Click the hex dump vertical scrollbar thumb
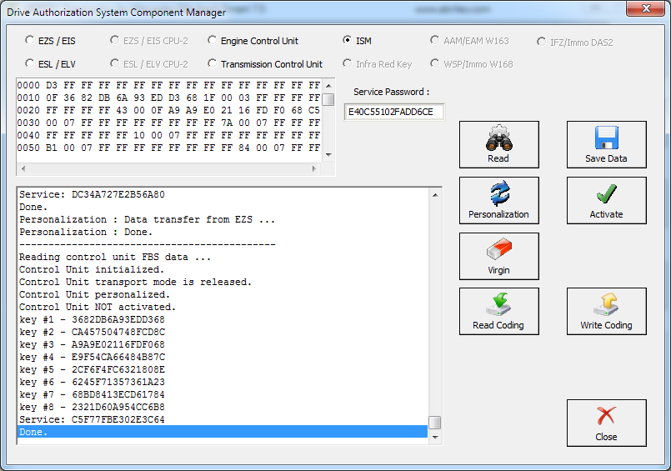671x471 pixels. tap(328, 99)
